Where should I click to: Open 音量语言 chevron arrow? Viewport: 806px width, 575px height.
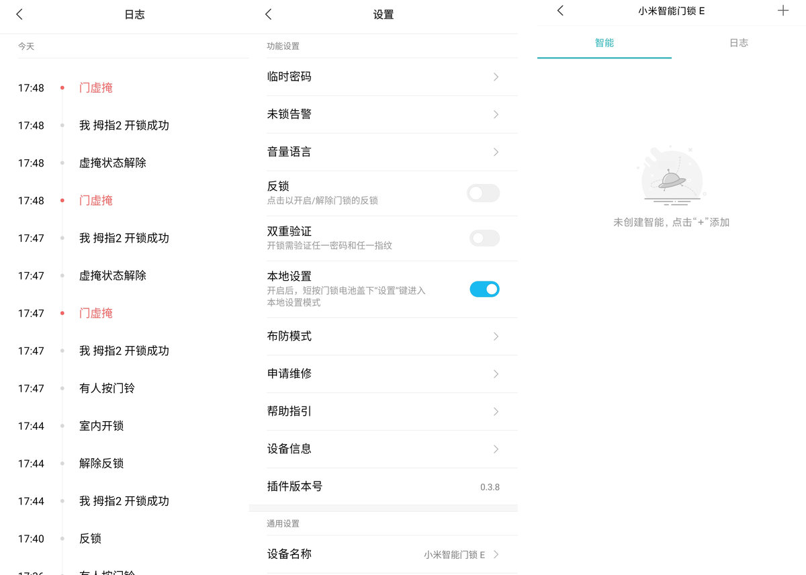click(496, 152)
